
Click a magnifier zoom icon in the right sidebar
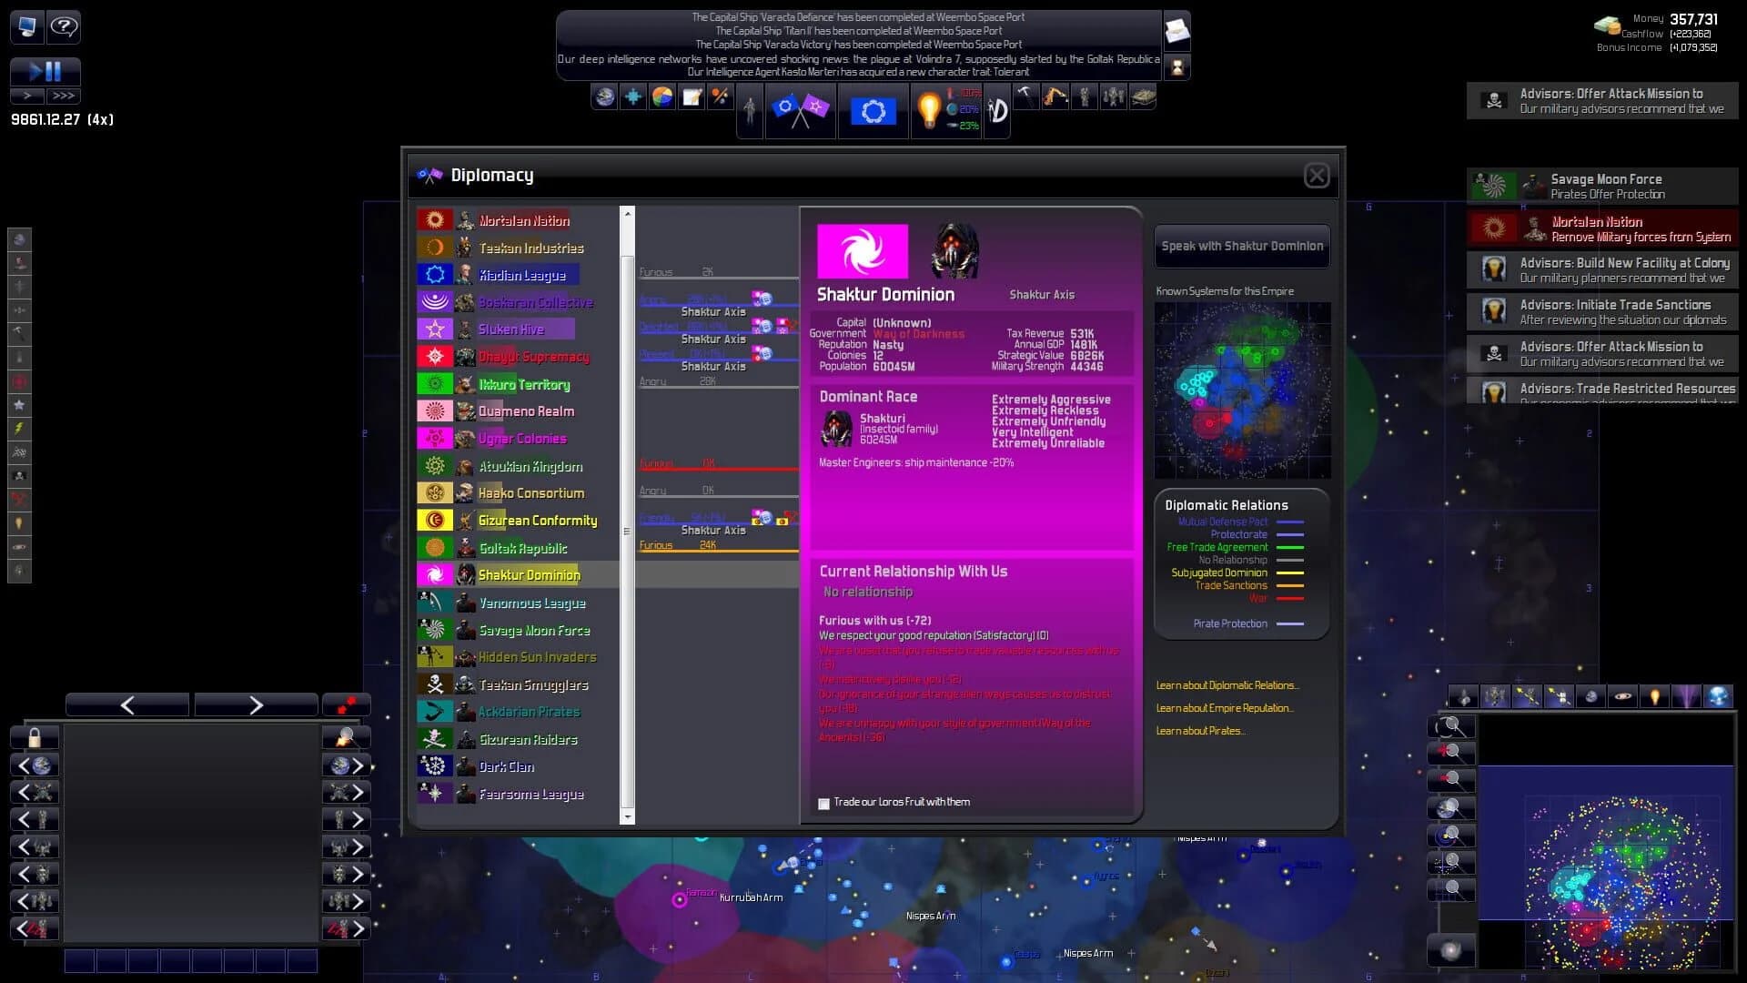(1452, 726)
